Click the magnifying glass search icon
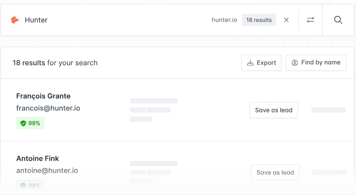The height and width of the screenshot is (196, 356). pos(338,20)
